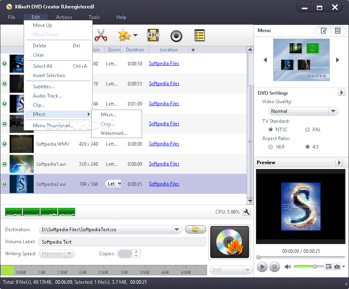Show next menu page arrow
The width and height of the screenshot is (349, 289).
click(x=338, y=60)
